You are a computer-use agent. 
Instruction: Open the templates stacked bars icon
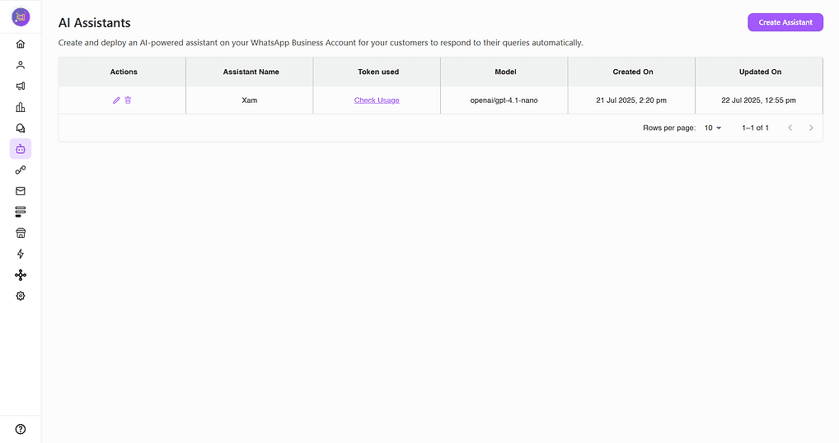21,212
